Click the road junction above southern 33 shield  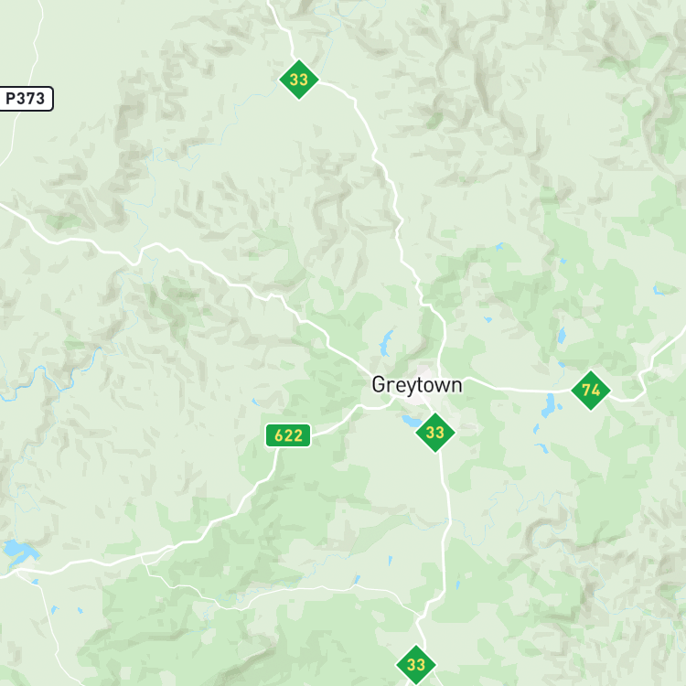coord(420,616)
